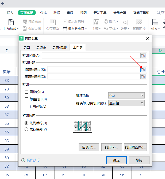Click the search magnifier icon in ribbon

tap(158, 13)
